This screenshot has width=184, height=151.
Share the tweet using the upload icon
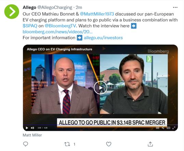tap(150, 144)
